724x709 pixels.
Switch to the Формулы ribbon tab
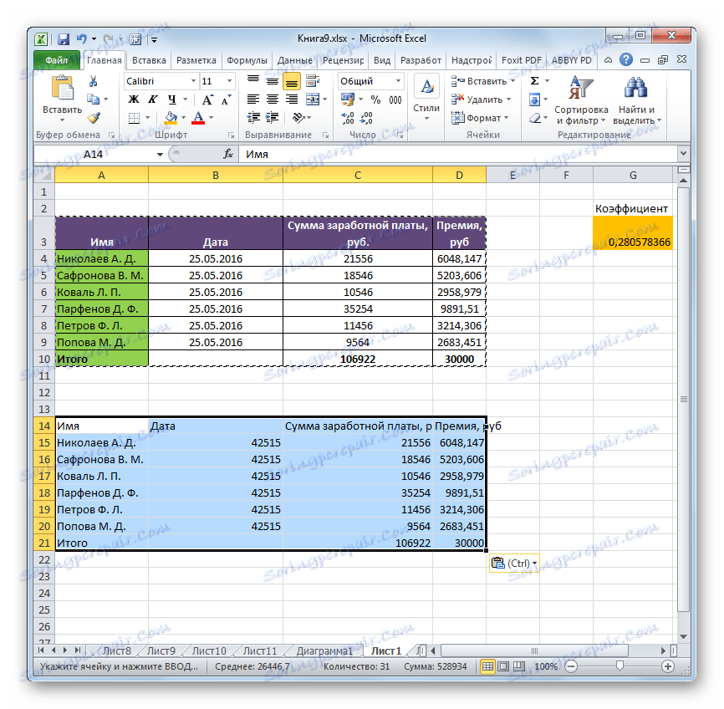click(247, 60)
